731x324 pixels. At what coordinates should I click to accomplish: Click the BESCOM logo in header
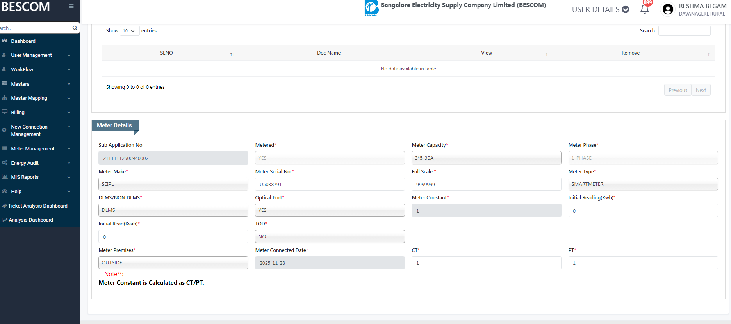pos(371,8)
